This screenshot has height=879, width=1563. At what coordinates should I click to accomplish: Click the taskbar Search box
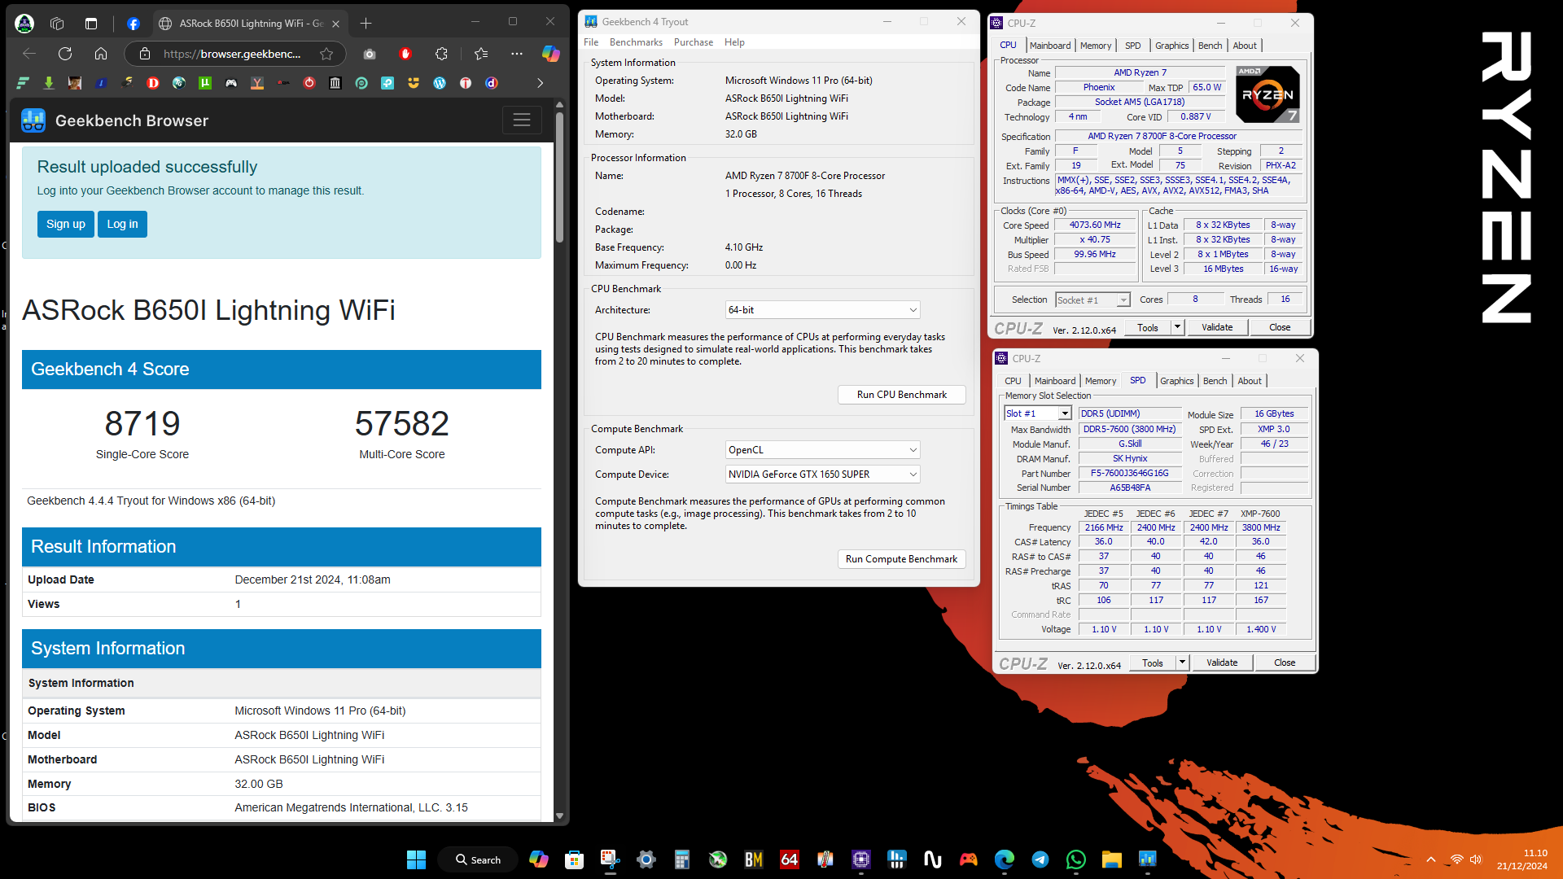pos(477,859)
